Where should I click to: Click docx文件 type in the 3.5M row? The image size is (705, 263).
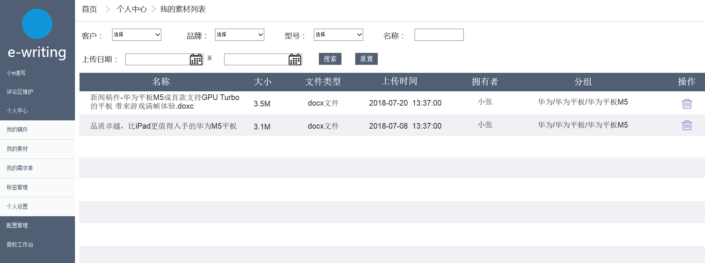coord(323,103)
